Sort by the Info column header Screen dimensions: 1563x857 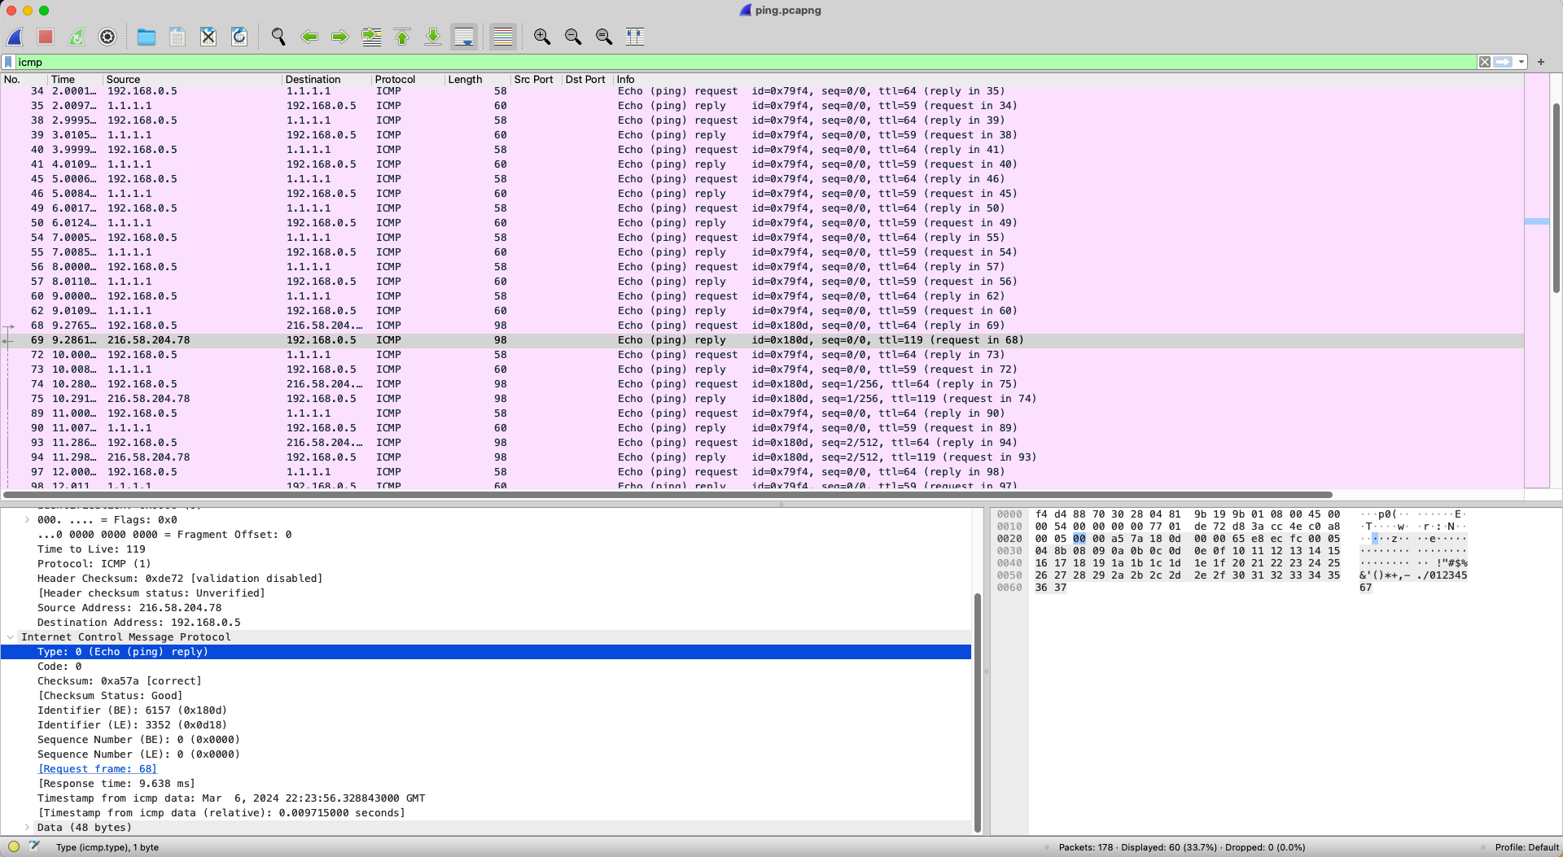click(1068, 79)
